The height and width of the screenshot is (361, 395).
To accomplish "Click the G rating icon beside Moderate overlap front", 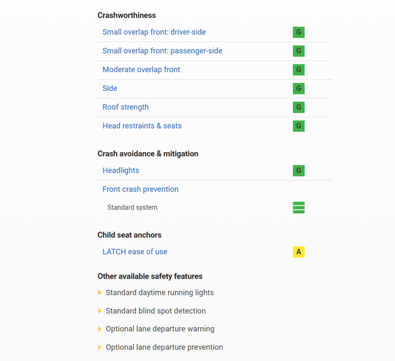I will coord(298,69).
